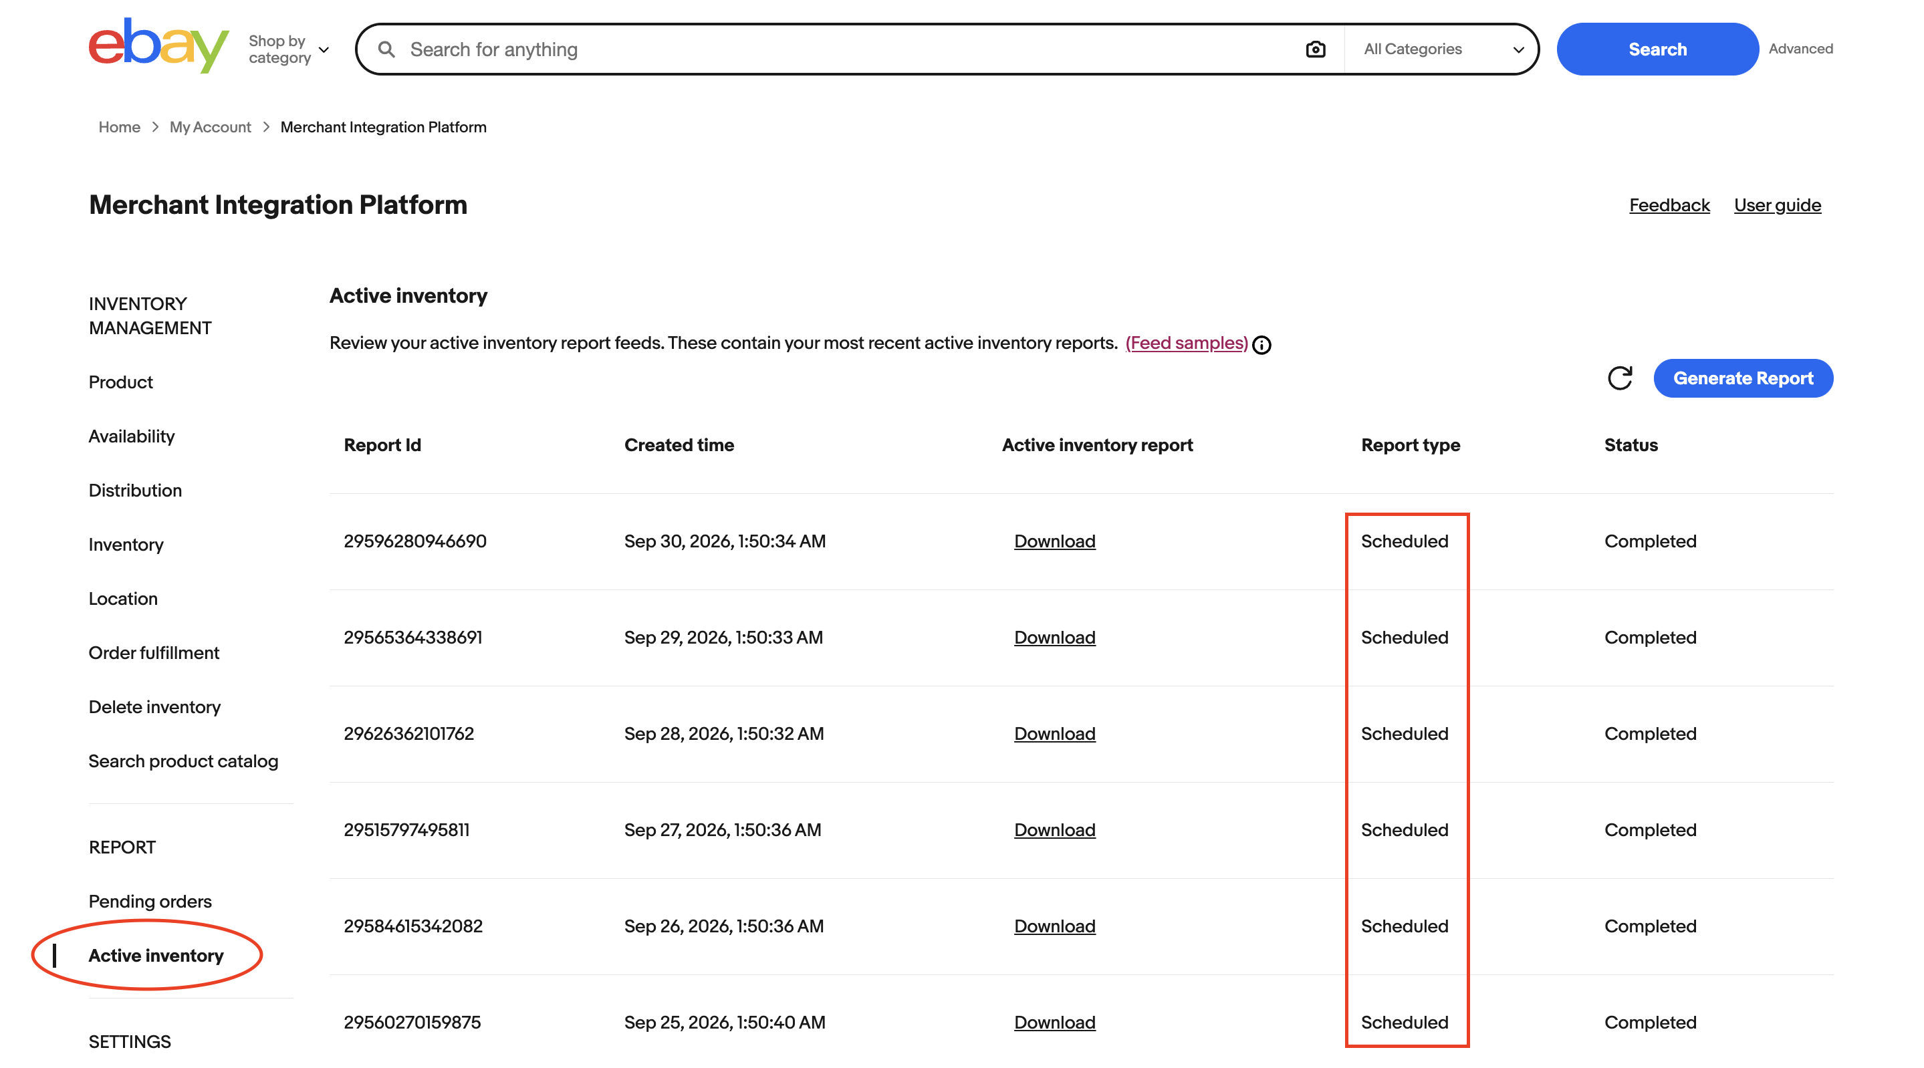The height and width of the screenshot is (1068, 1924).
Task: Click the Generate Report button
Action: tap(1743, 378)
